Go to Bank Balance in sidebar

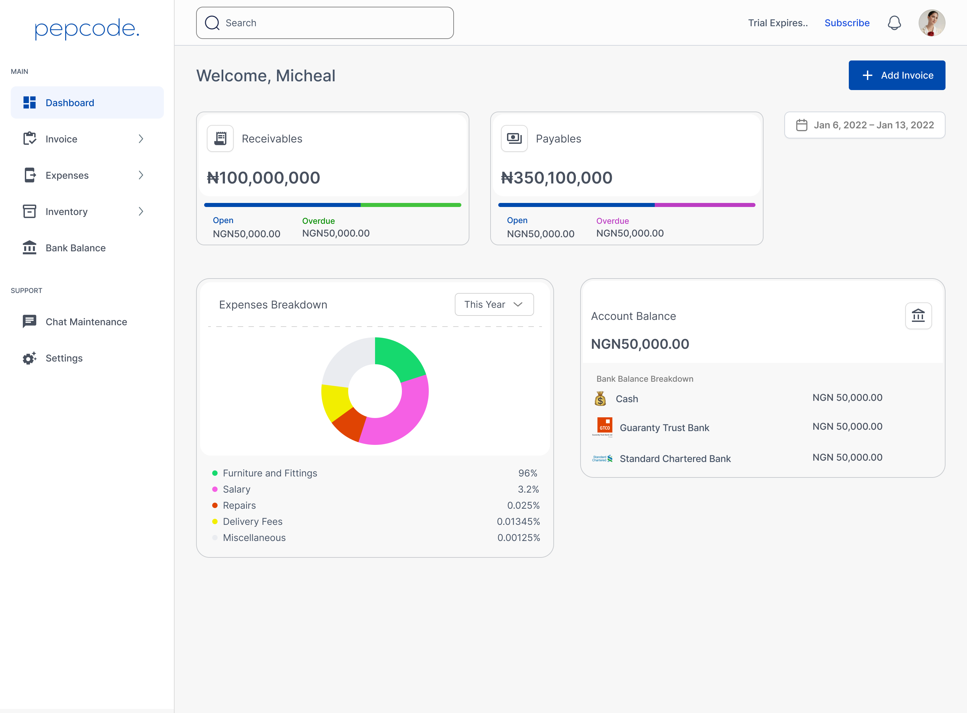click(x=76, y=248)
